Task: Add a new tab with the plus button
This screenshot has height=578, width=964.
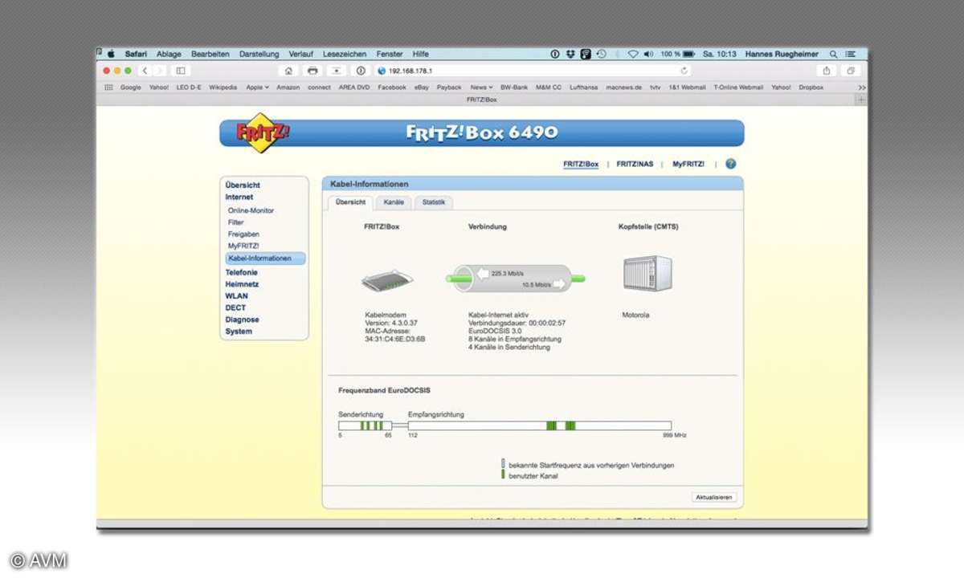Action: 861,100
